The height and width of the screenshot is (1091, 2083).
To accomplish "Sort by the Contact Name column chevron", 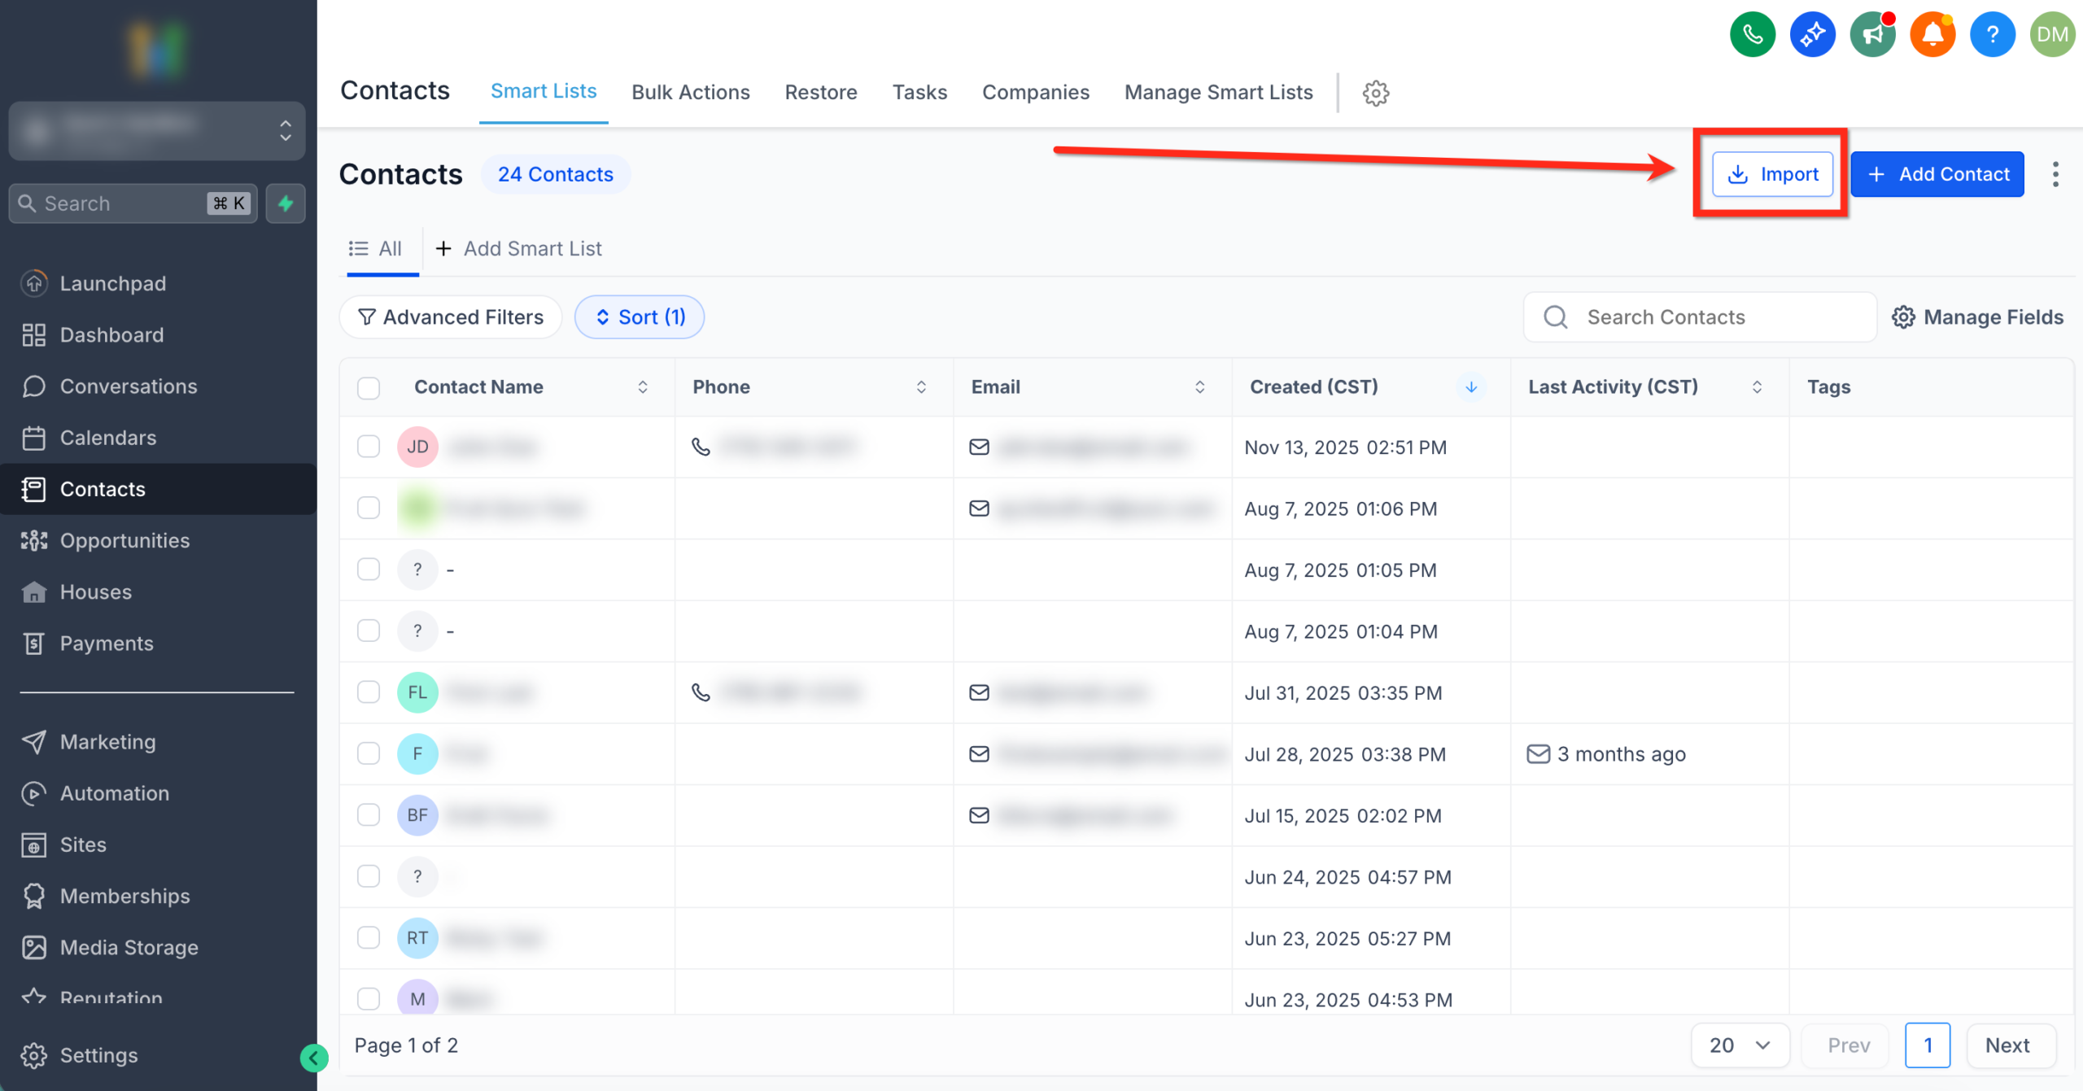I will 642,386.
